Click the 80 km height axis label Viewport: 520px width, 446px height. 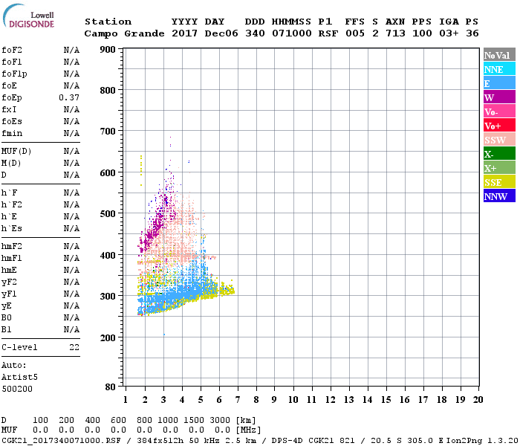[110, 387]
